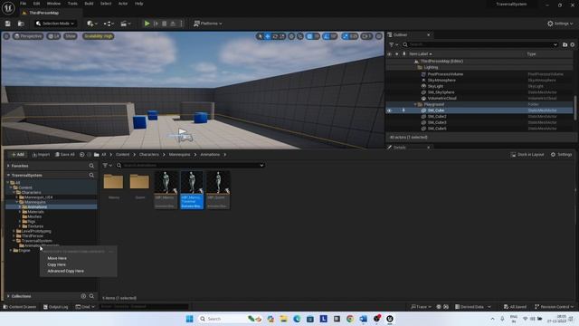Open the Build menu

[x=89, y=4]
